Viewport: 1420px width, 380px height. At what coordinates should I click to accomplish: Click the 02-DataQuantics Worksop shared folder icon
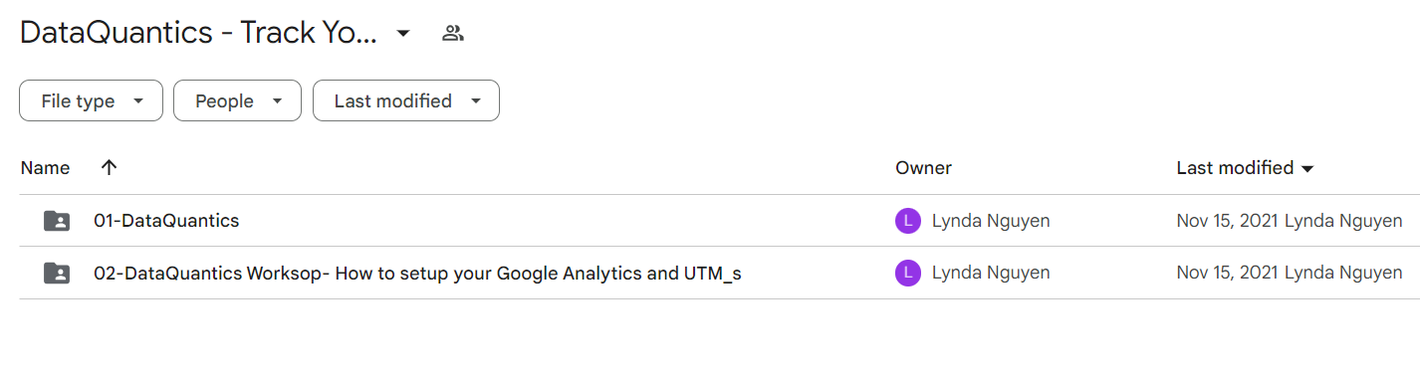[x=57, y=273]
